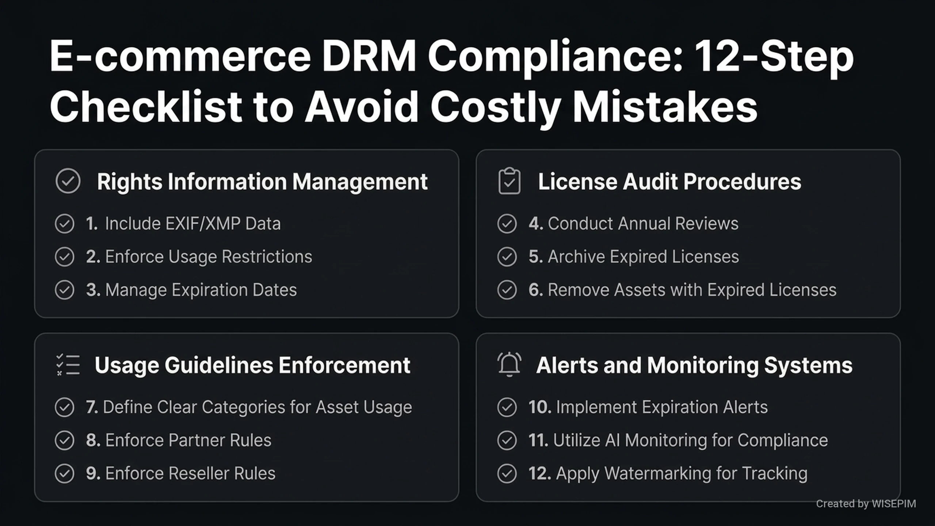Image resolution: width=935 pixels, height=526 pixels.
Task: Click the Usage Guidelines Enforcement checklist icon
Action: (68, 365)
